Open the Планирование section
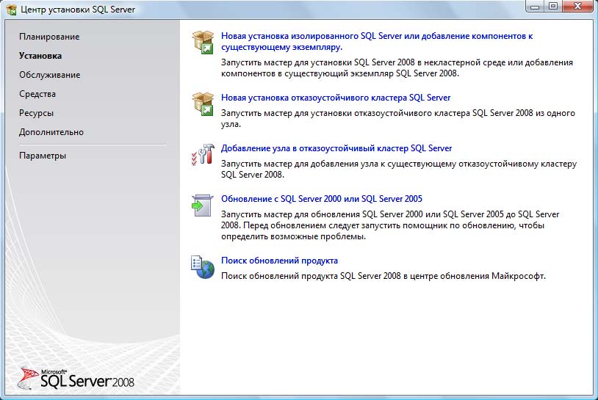 tap(49, 37)
